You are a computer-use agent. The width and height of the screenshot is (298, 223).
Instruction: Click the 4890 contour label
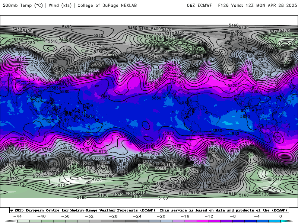pos(175,173)
